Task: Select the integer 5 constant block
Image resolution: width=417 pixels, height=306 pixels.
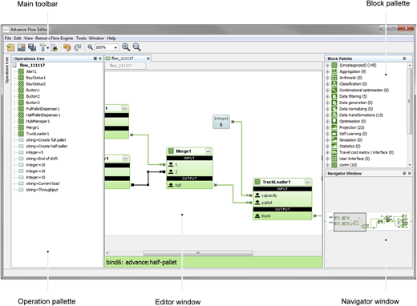Action: click(x=221, y=122)
